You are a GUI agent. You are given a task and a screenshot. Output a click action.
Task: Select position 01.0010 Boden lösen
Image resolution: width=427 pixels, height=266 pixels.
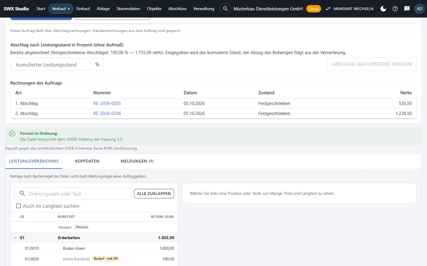coord(94,248)
